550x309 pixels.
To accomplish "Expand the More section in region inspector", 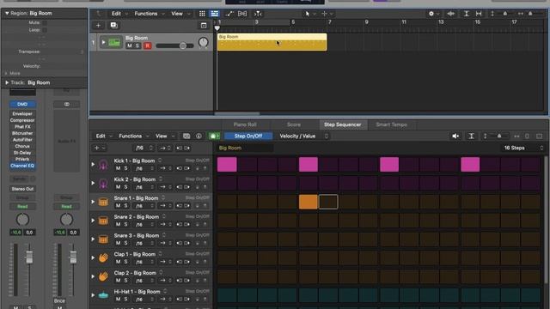I will click(6, 73).
